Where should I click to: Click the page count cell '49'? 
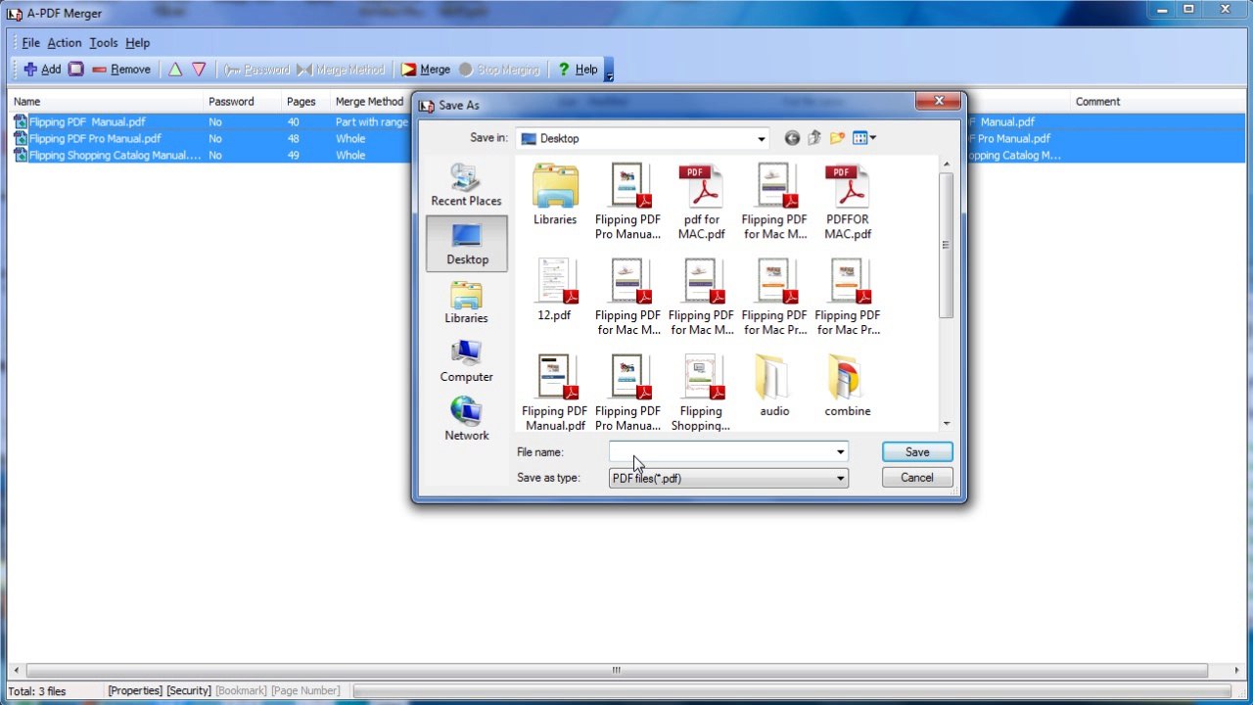tap(294, 156)
